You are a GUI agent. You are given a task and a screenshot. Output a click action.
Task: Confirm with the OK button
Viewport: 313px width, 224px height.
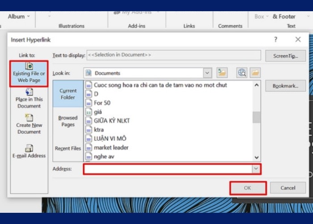[x=248, y=188]
